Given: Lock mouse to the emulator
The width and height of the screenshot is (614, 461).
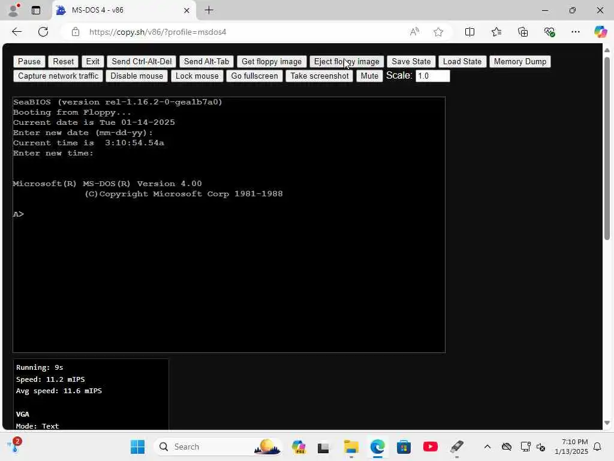Looking at the screenshot, I should (x=197, y=76).
